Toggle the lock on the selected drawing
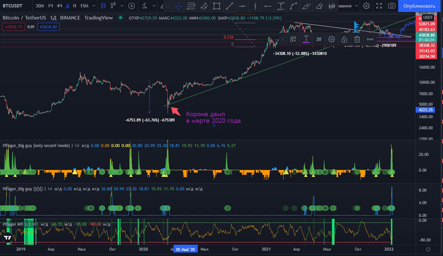 pyautogui.click(x=345, y=39)
